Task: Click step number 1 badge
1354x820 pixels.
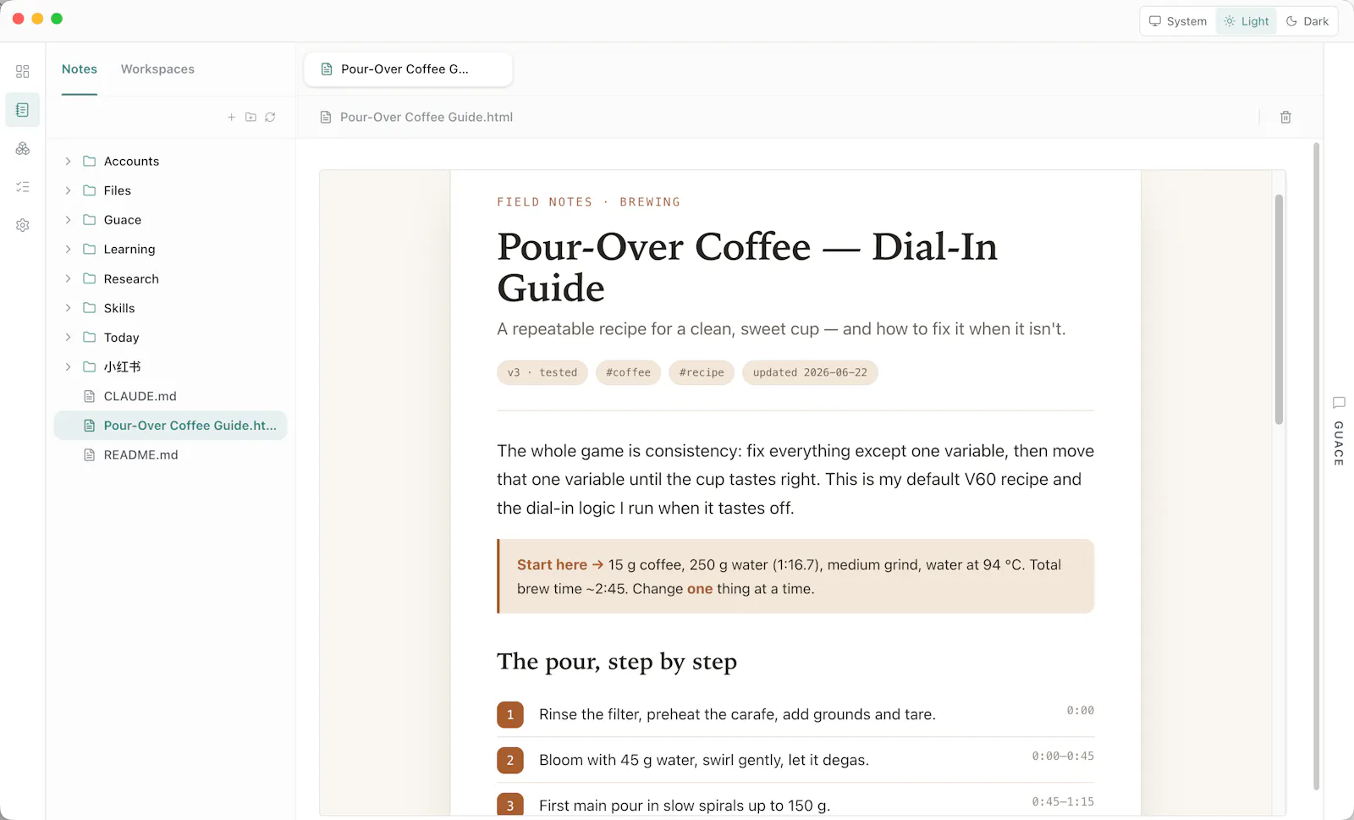Action: 510,715
